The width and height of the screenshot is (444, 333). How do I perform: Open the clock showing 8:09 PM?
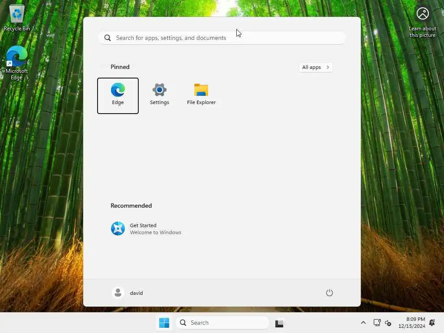pyautogui.click(x=412, y=323)
